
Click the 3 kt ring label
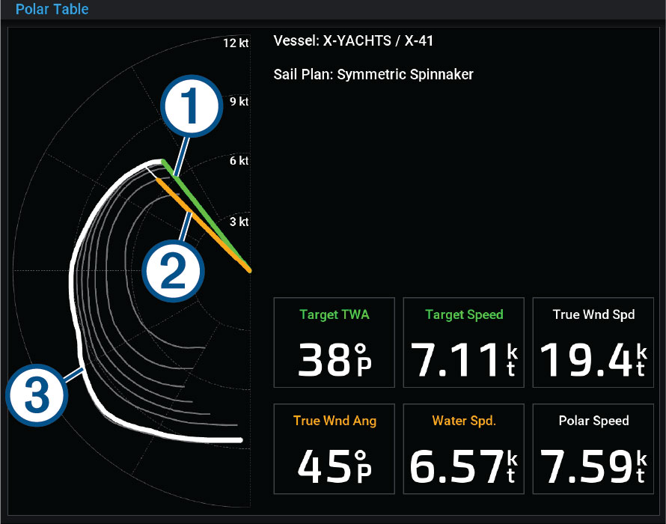[x=239, y=222]
